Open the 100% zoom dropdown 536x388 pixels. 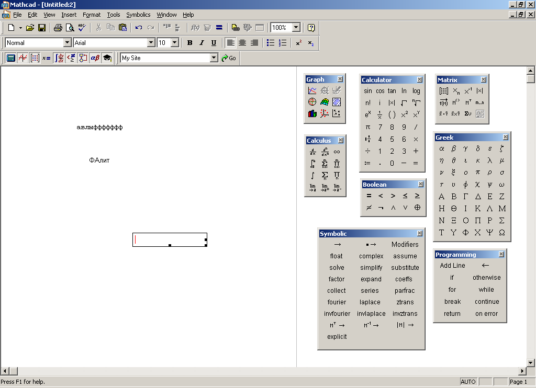(x=296, y=28)
